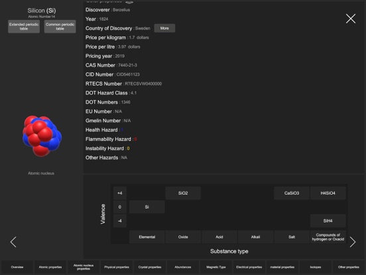This screenshot has height=275, width=366.
Task: Open the Physical properties tab
Action: (x=117, y=267)
